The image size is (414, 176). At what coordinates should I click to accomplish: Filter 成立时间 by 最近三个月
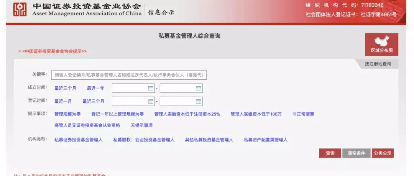[x=65, y=88]
